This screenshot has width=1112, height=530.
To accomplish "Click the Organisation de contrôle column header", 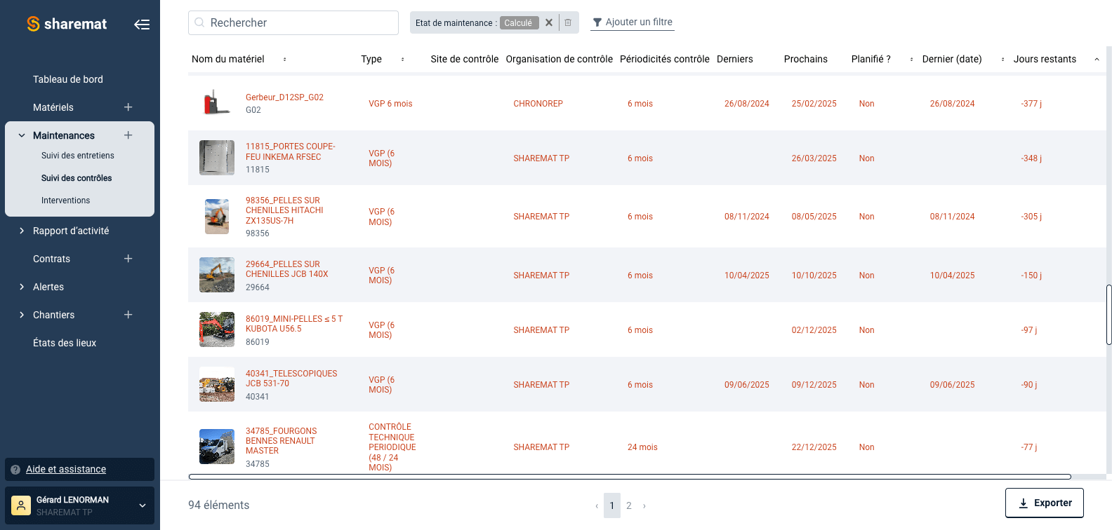I will point(559,60).
